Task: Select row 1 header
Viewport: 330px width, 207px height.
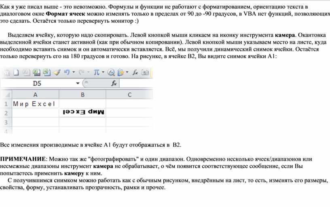Action: coord(6,104)
